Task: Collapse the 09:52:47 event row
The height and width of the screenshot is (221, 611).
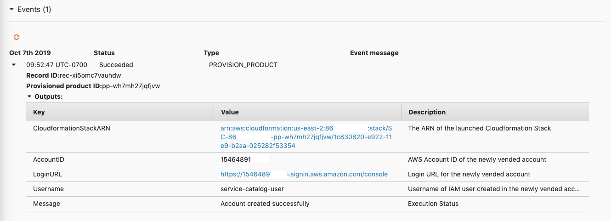Action: [14, 65]
